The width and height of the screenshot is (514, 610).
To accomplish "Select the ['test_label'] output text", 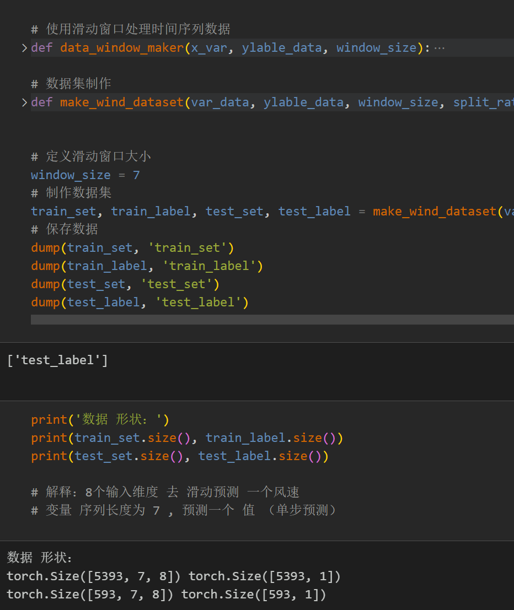I will pos(57,360).
